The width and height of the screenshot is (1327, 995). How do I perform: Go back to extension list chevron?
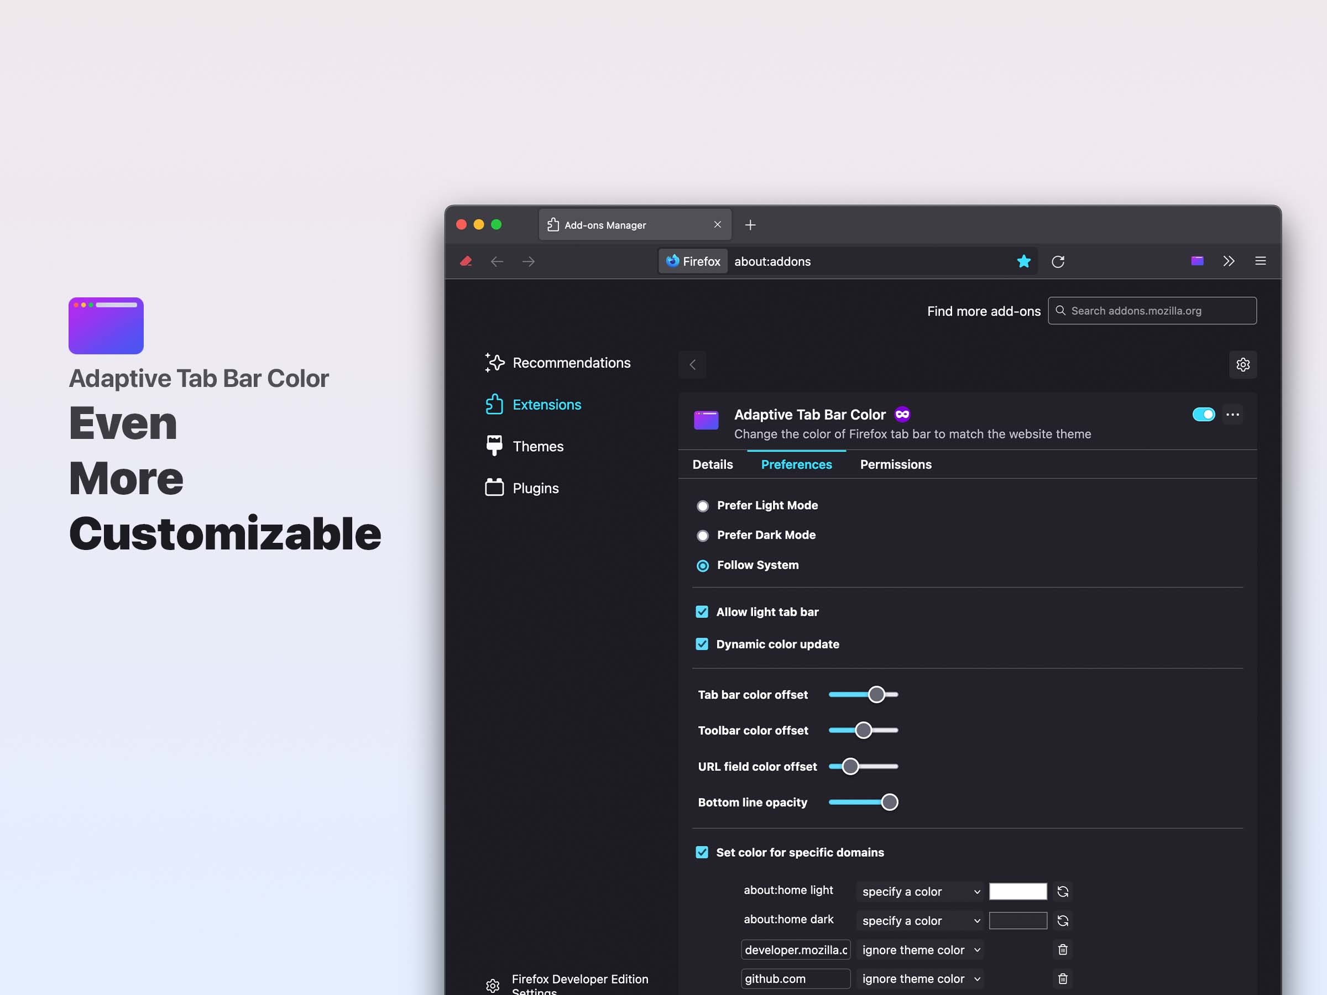692,365
